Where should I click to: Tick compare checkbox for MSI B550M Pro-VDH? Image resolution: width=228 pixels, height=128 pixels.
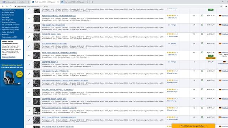pyautogui.click(x=202, y=71)
